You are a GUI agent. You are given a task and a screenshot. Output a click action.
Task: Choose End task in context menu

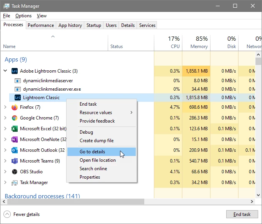102,104
